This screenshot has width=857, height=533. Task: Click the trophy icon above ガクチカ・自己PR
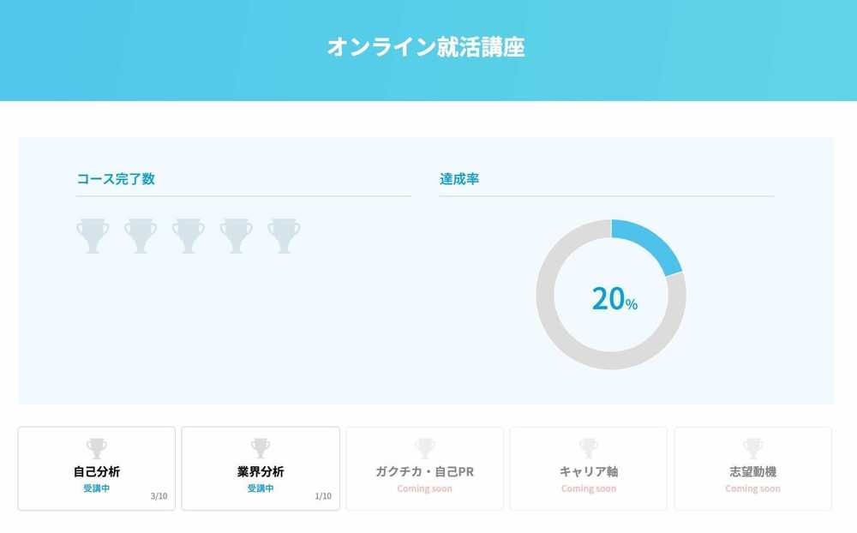tap(425, 448)
